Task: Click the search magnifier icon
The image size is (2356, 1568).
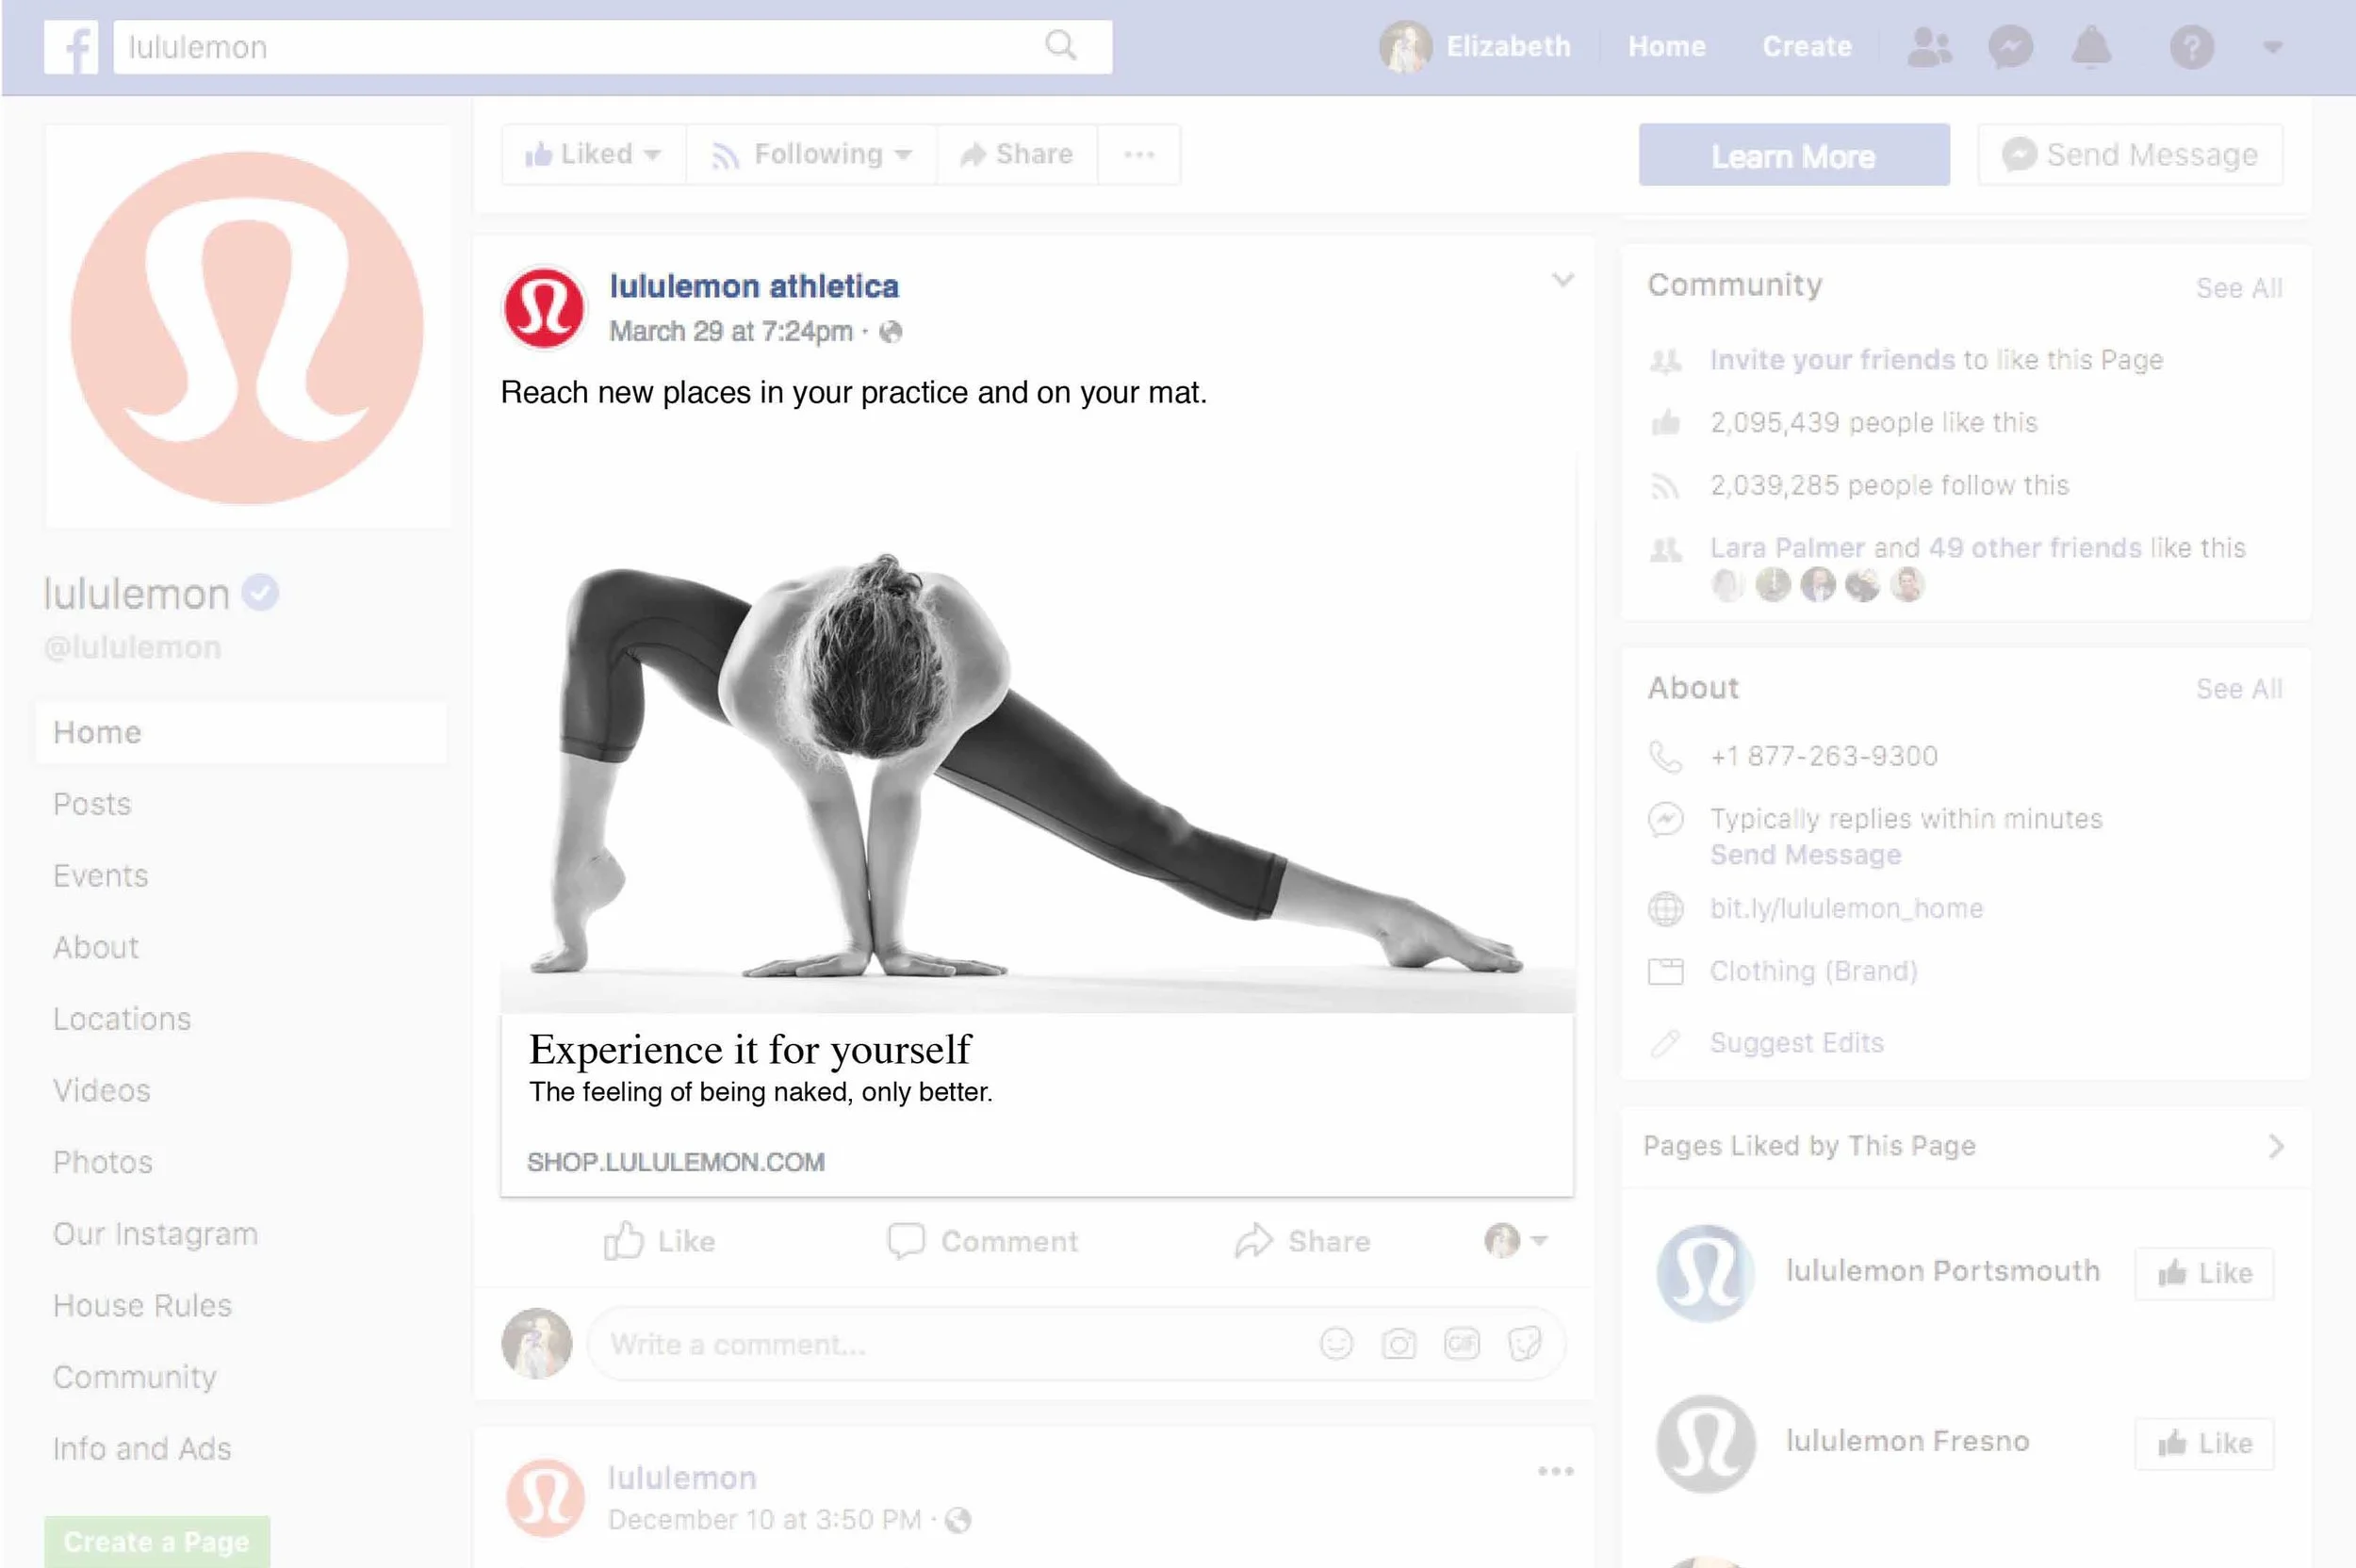Action: point(1060,45)
